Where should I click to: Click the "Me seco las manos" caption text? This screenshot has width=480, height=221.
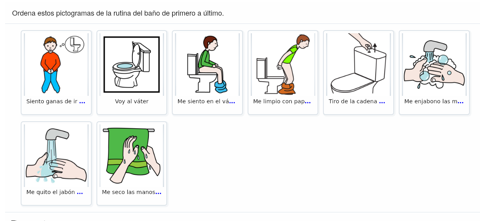coord(128,192)
